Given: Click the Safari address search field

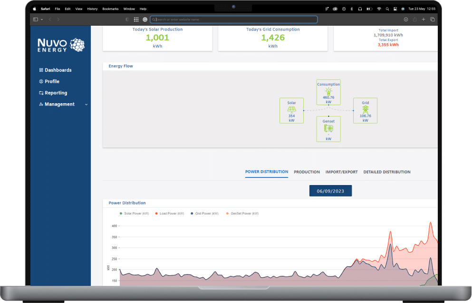Looking at the screenshot, I should pyautogui.click(x=234, y=20).
